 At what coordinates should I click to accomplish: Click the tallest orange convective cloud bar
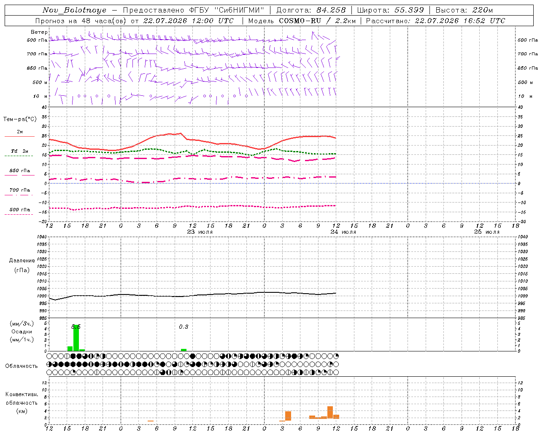point(330,412)
